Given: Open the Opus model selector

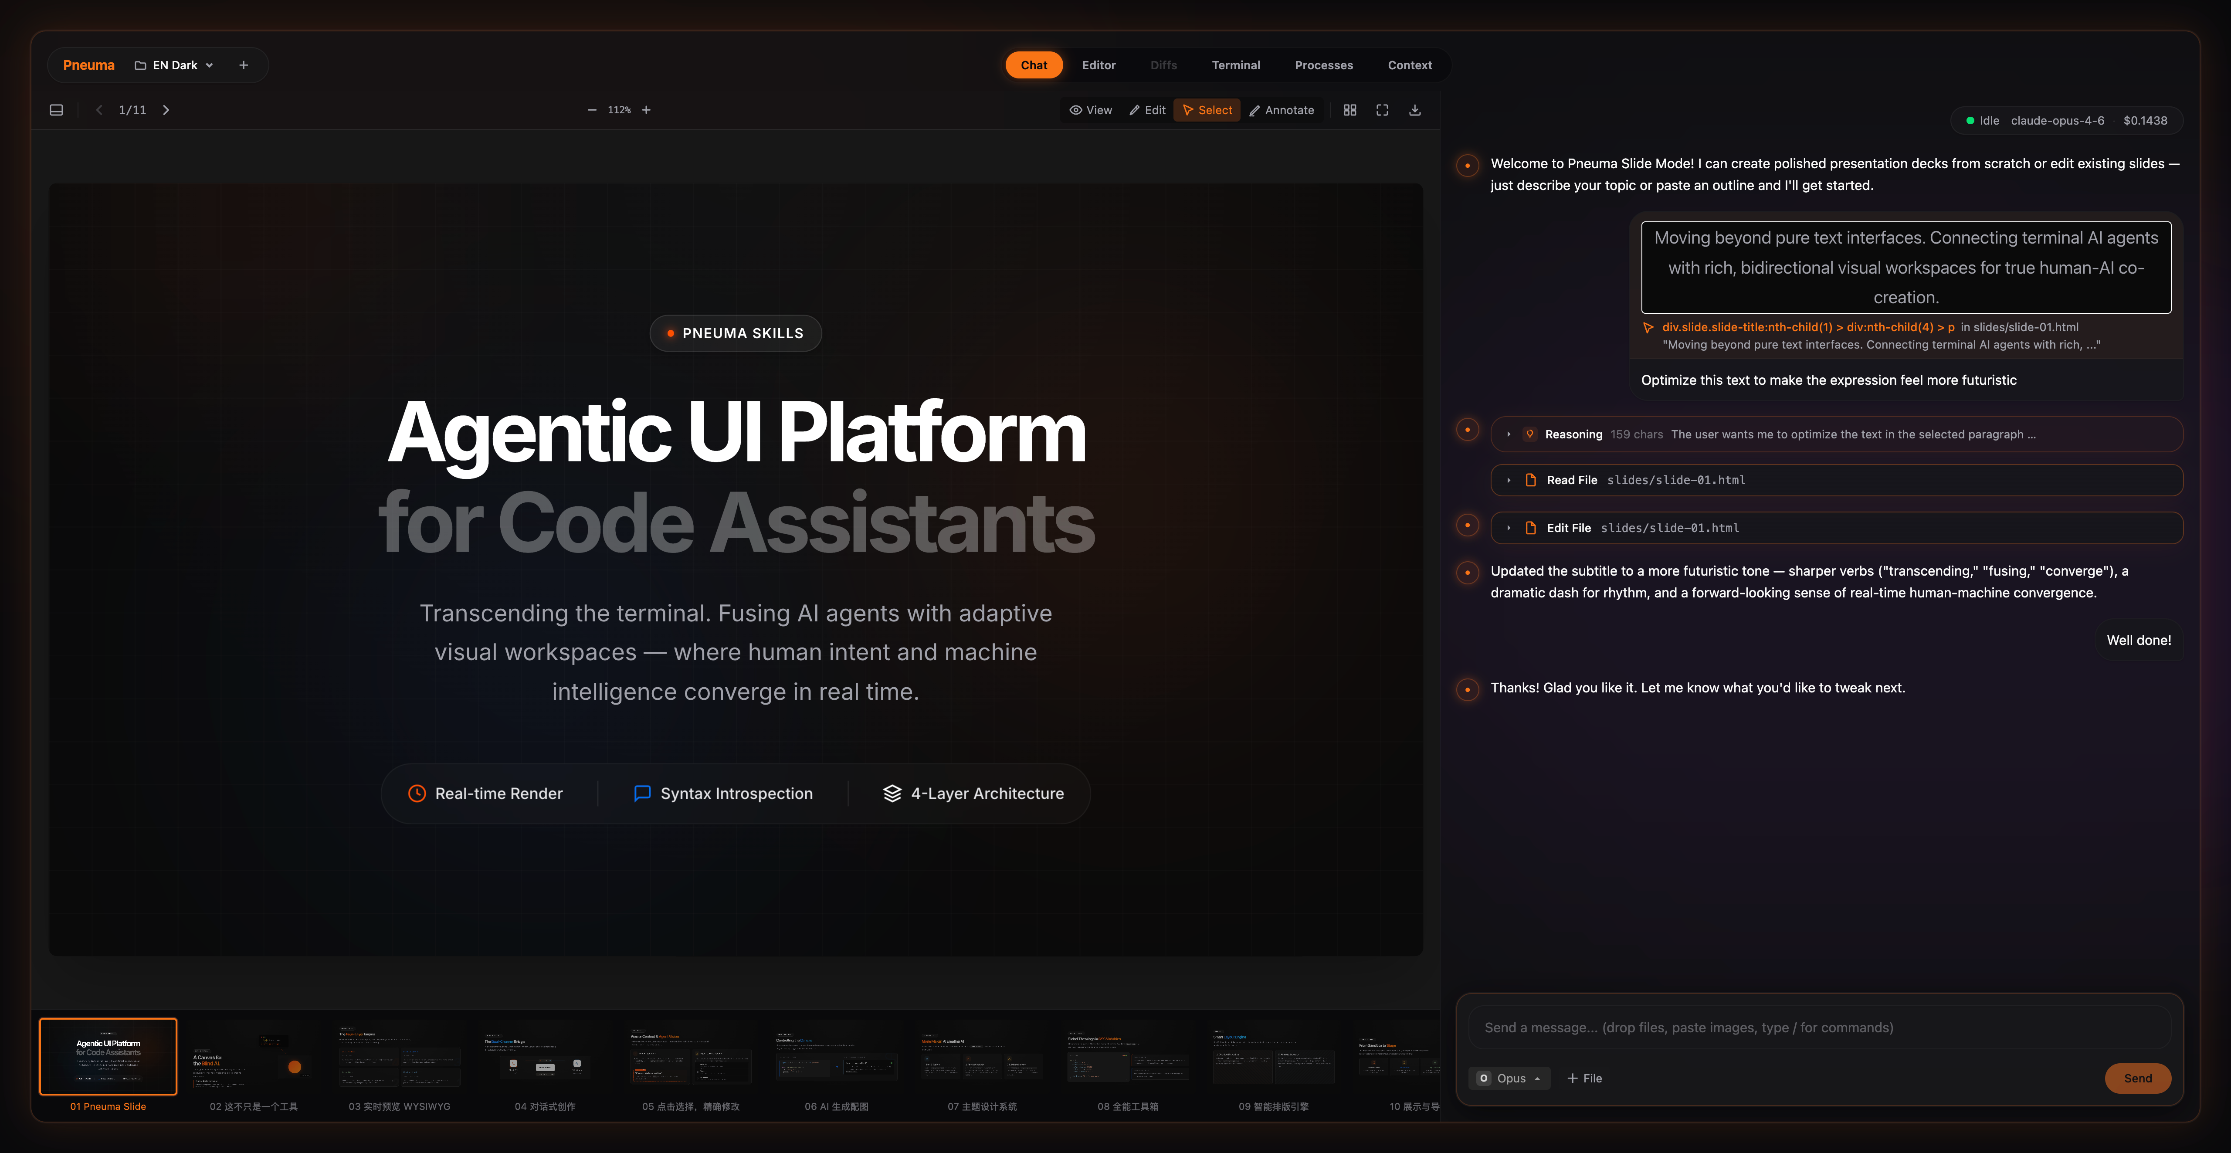Looking at the screenshot, I should (x=1510, y=1078).
